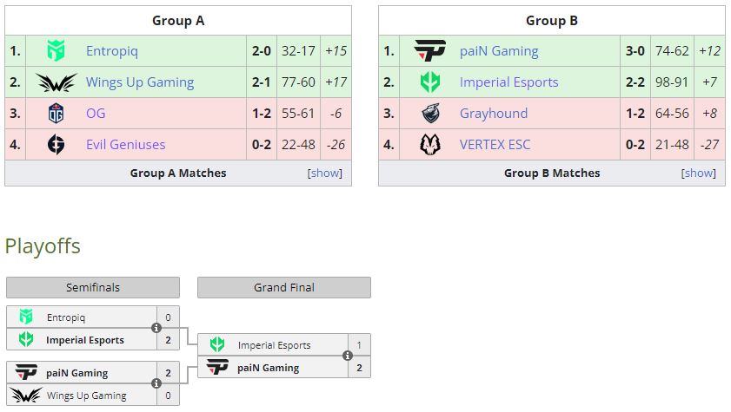Click the VERTEX ESC logo
The height and width of the screenshot is (412, 731).
pyautogui.click(x=430, y=145)
